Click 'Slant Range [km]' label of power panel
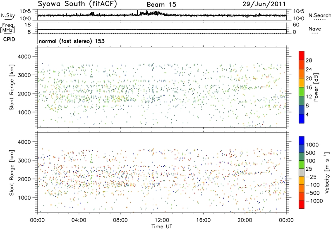331x229 pixels. coord(12,87)
